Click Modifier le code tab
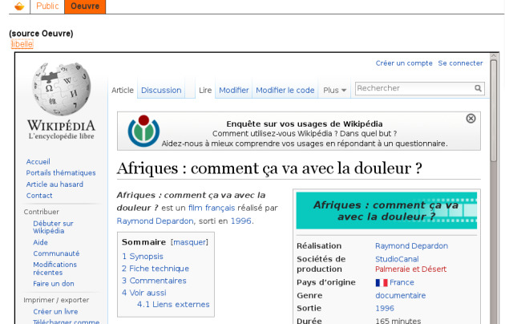The width and height of the screenshot is (505, 324). pos(285,90)
